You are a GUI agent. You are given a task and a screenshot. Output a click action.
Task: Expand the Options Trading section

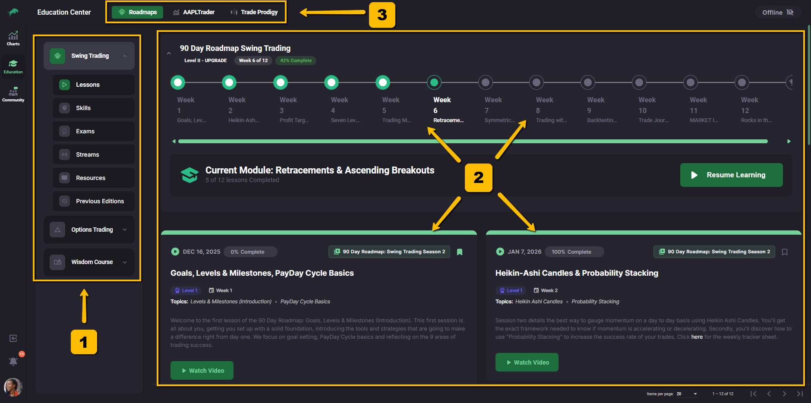click(125, 230)
